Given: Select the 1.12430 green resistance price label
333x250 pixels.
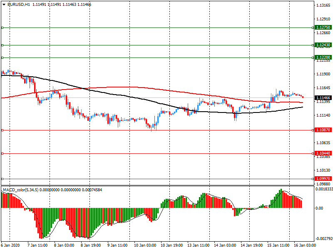Looking at the screenshot, I should pyautogui.click(x=323, y=45).
